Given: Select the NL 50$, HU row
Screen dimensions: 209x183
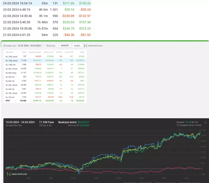Looking at the screenshot, I should [x=45, y=77].
